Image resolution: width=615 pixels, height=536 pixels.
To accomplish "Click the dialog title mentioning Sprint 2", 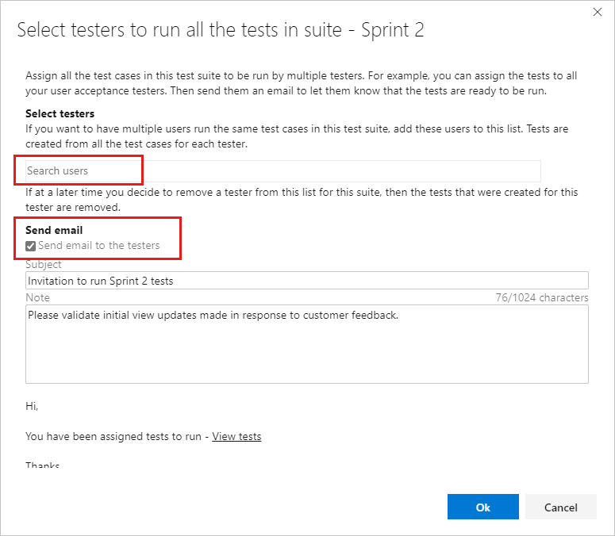I will 221,31.
